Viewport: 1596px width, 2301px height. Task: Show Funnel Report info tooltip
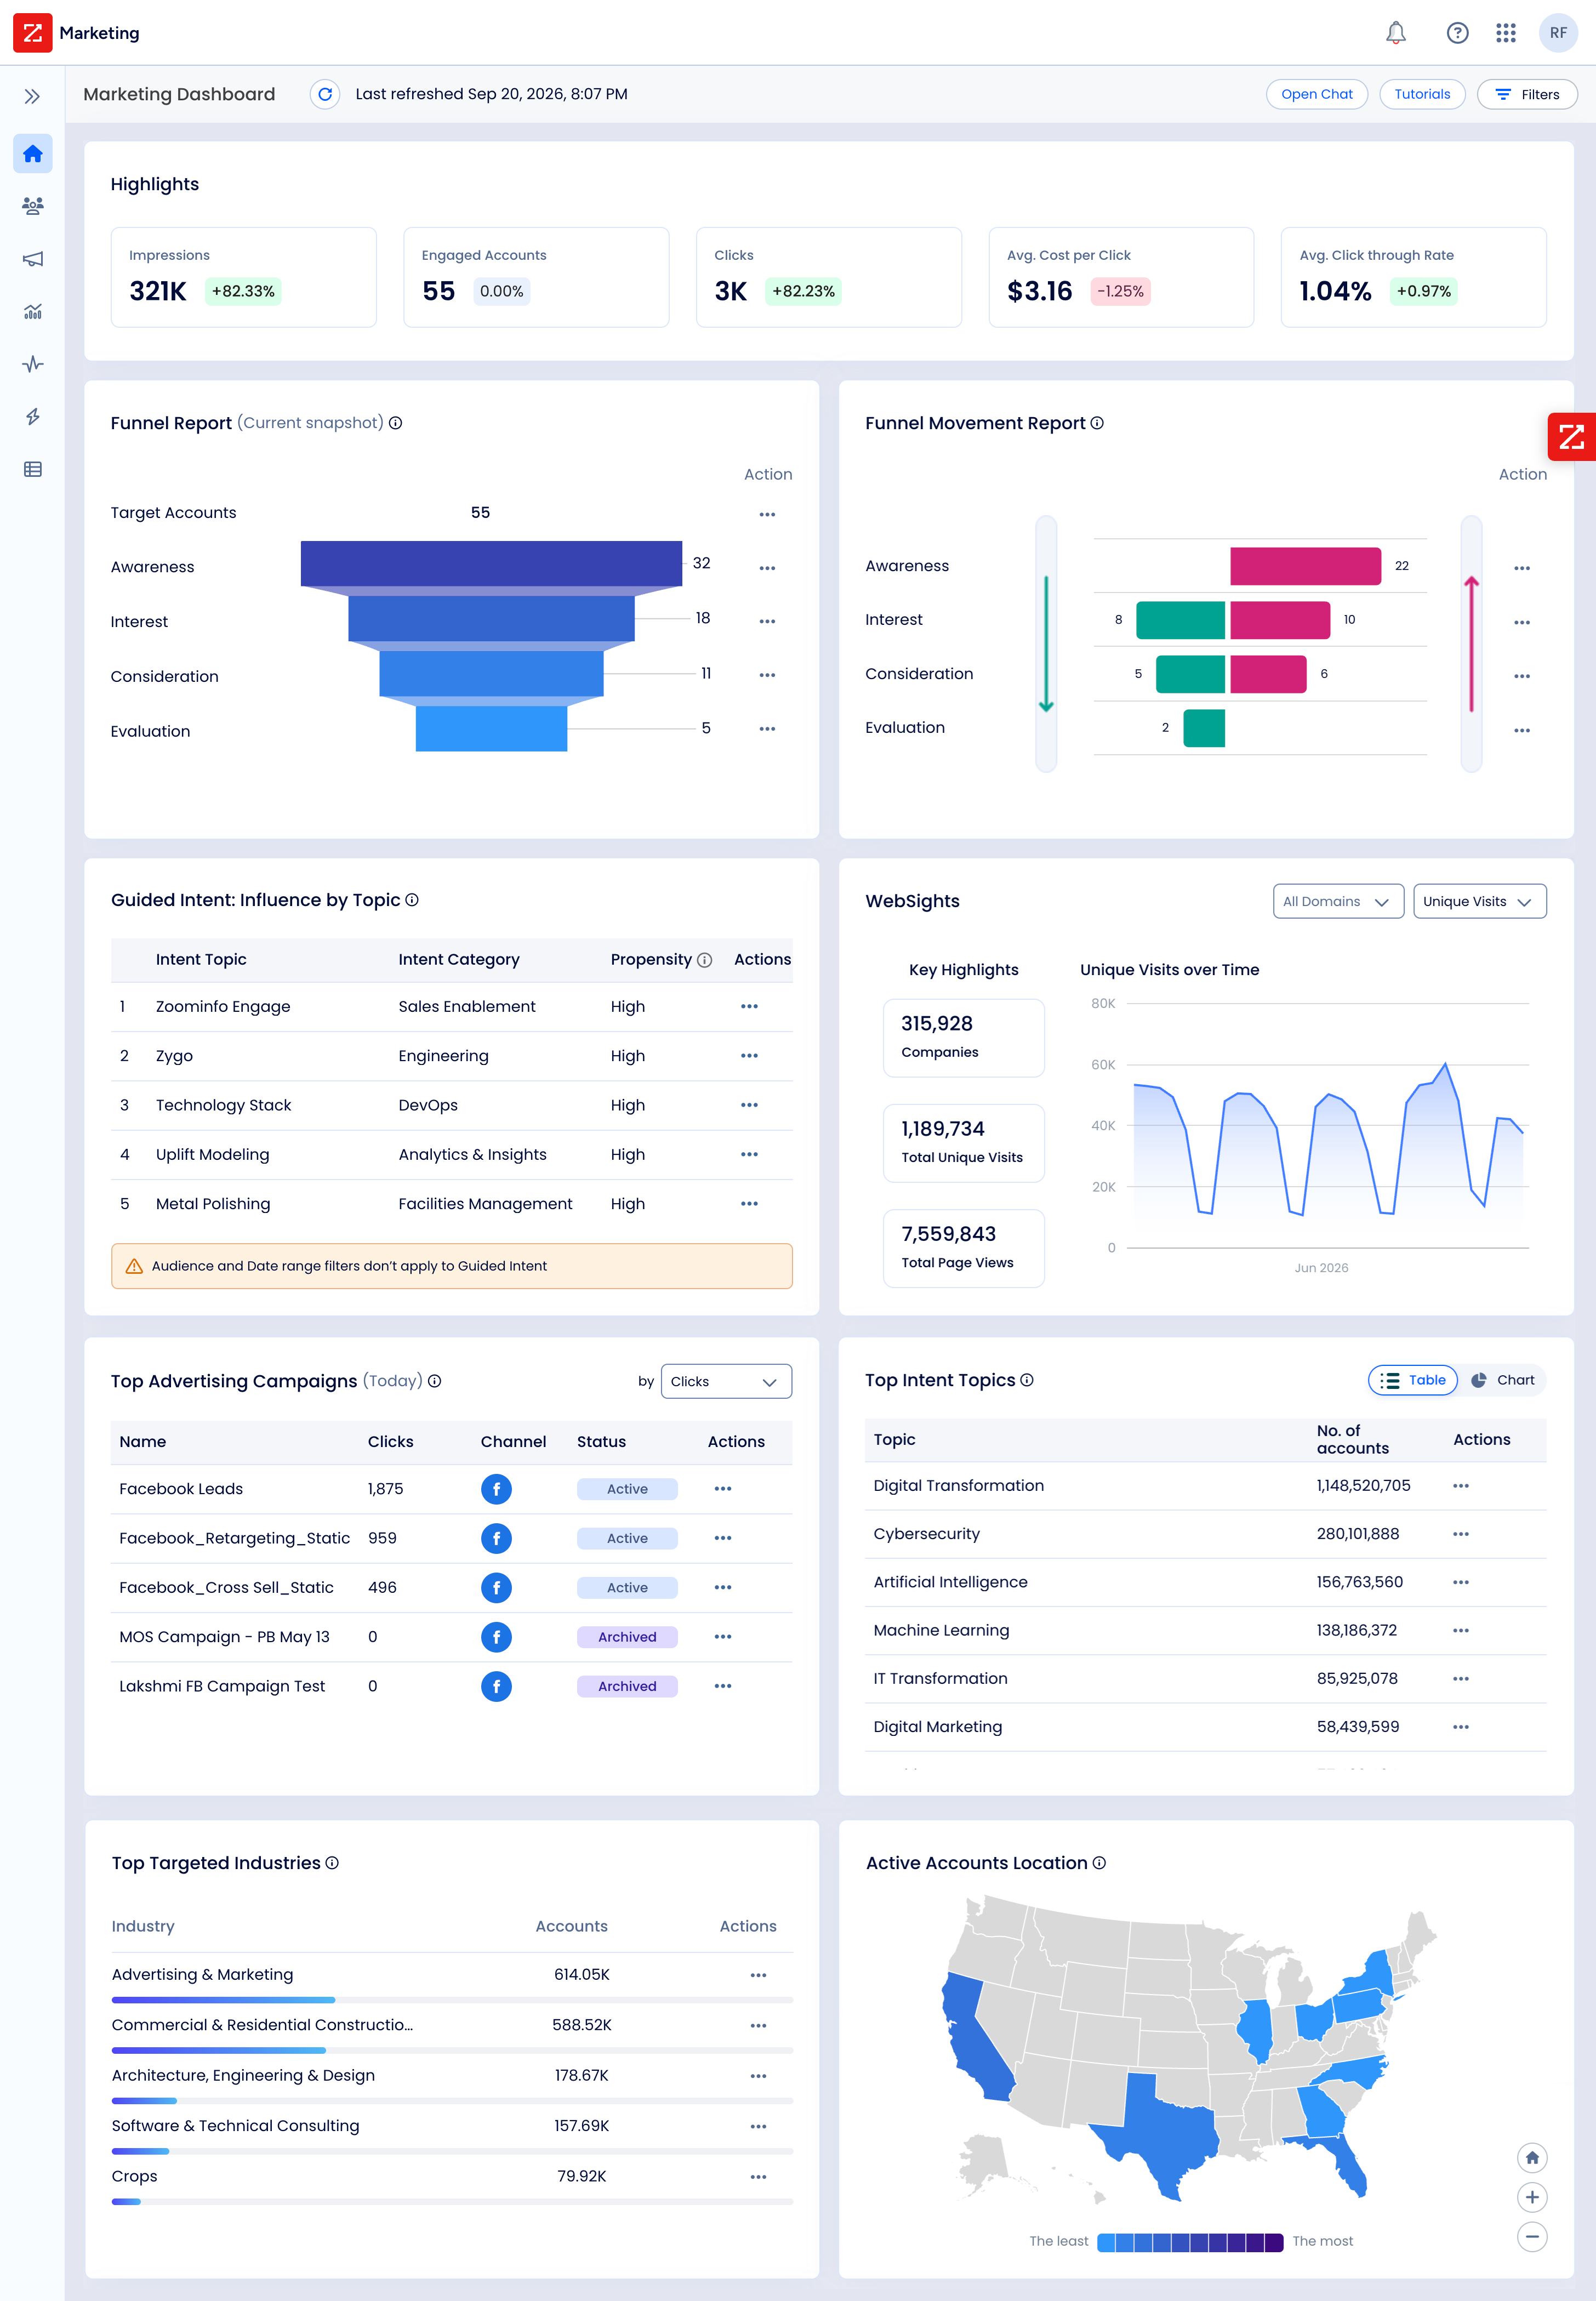tap(396, 423)
